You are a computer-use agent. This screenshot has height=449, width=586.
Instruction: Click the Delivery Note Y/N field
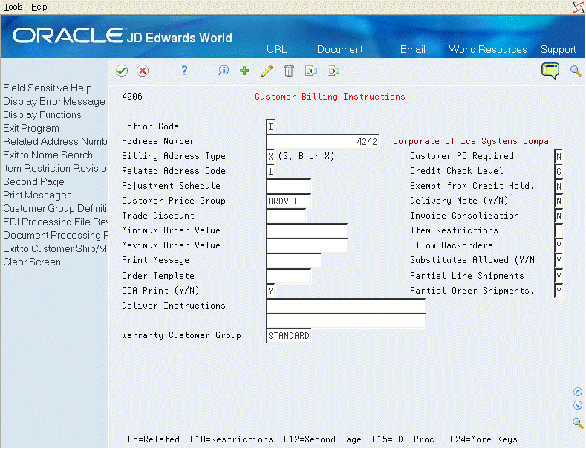(559, 201)
